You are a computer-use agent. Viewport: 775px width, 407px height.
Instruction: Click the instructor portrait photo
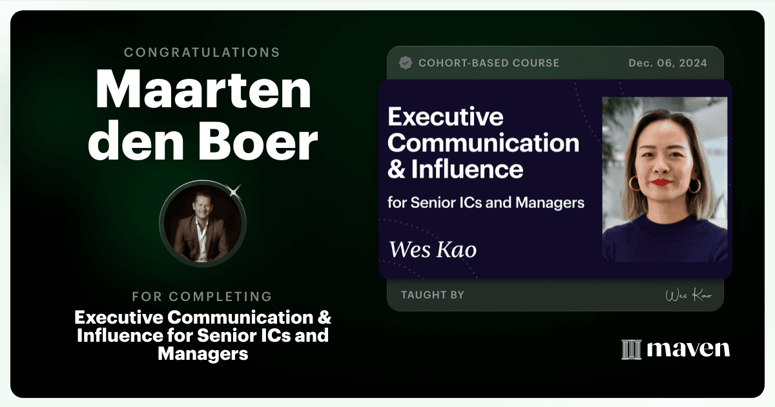tap(665, 180)
